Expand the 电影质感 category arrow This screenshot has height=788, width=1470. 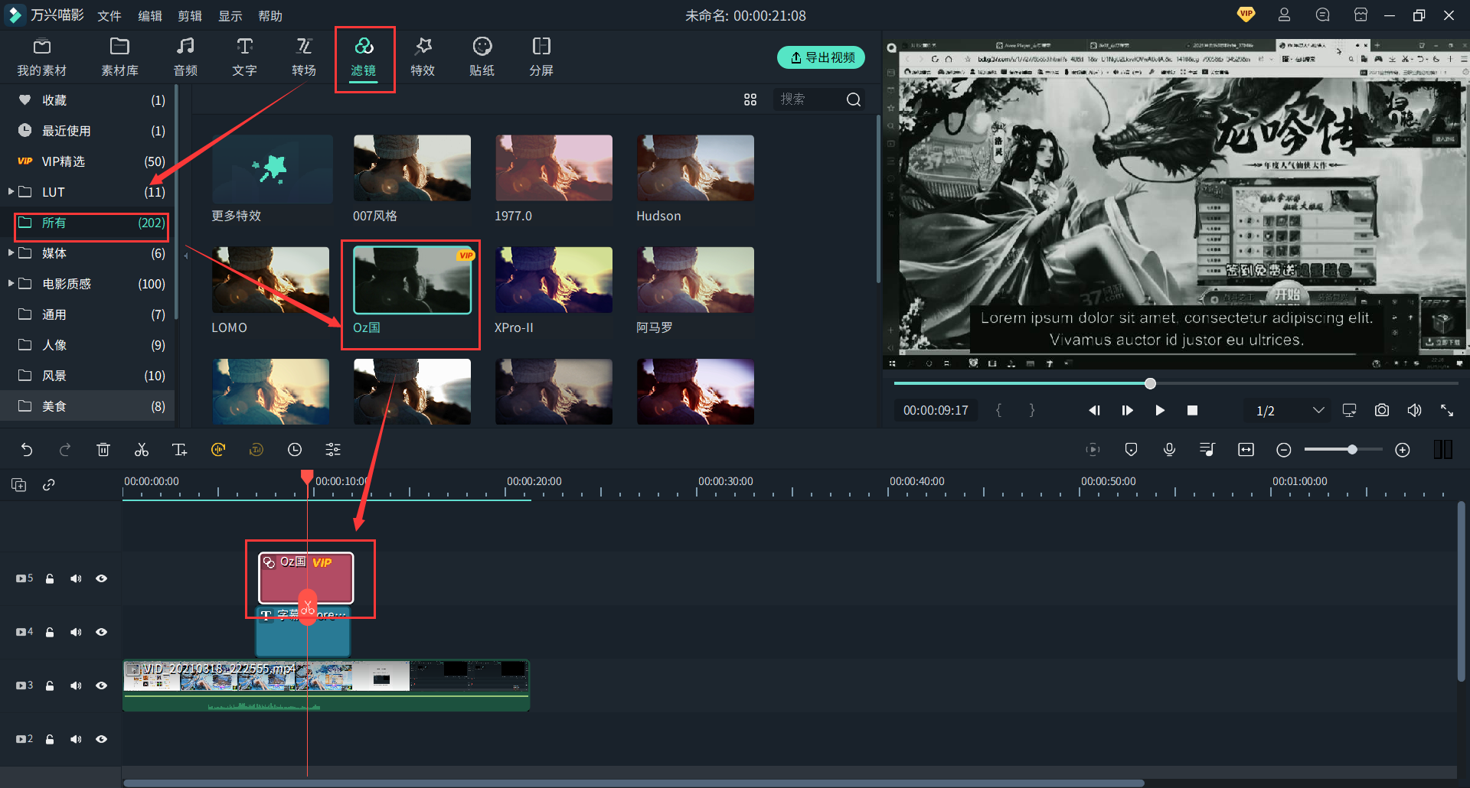11,283
